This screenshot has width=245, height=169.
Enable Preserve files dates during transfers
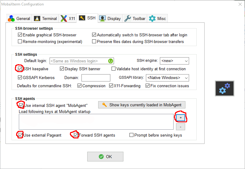[x=94, y=41]
